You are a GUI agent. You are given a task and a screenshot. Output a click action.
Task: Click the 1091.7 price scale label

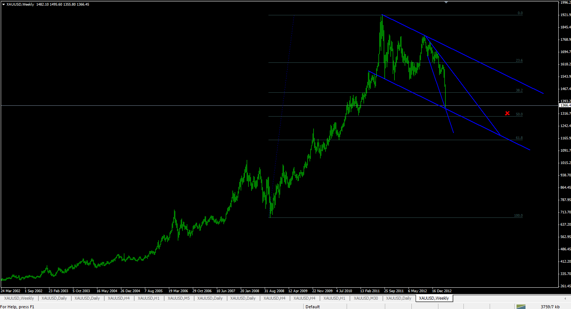(565, 151)
